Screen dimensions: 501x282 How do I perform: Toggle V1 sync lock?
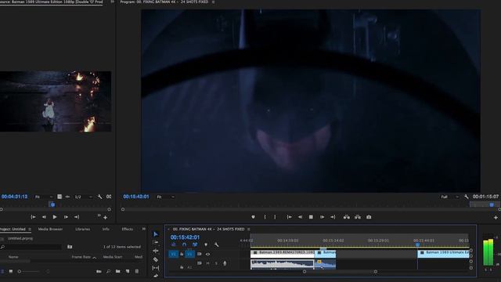pyautogui.click(x=199, y=254)
